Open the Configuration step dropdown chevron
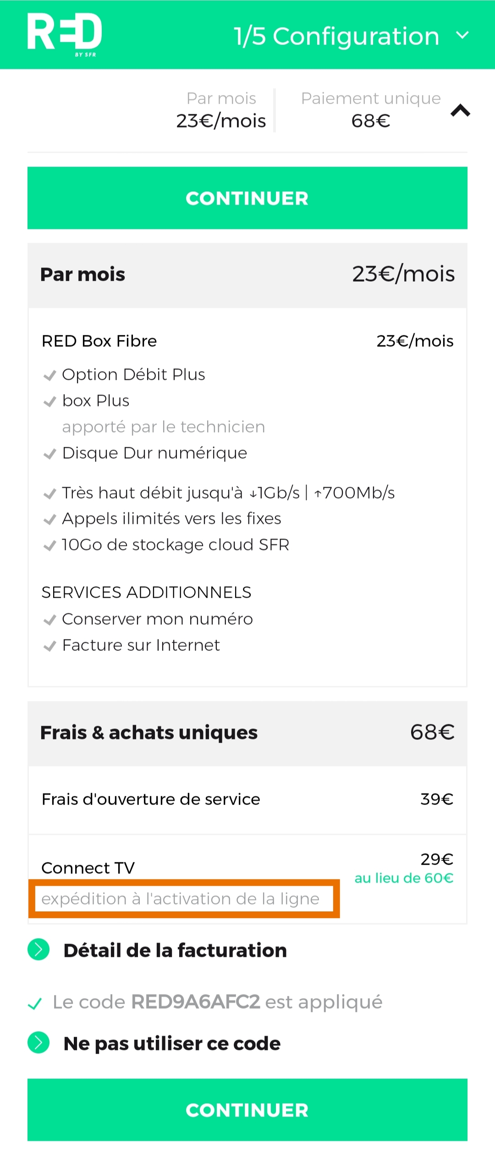 (x=462, y=34)
